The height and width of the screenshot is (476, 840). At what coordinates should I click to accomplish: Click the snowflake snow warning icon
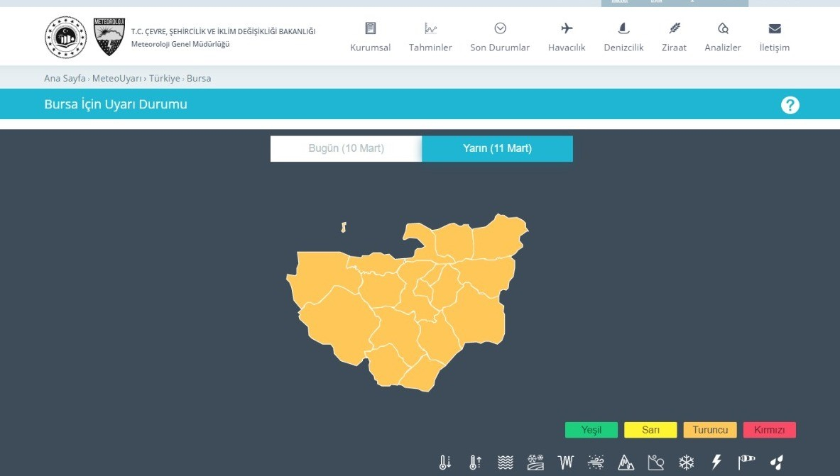point(686,463)
